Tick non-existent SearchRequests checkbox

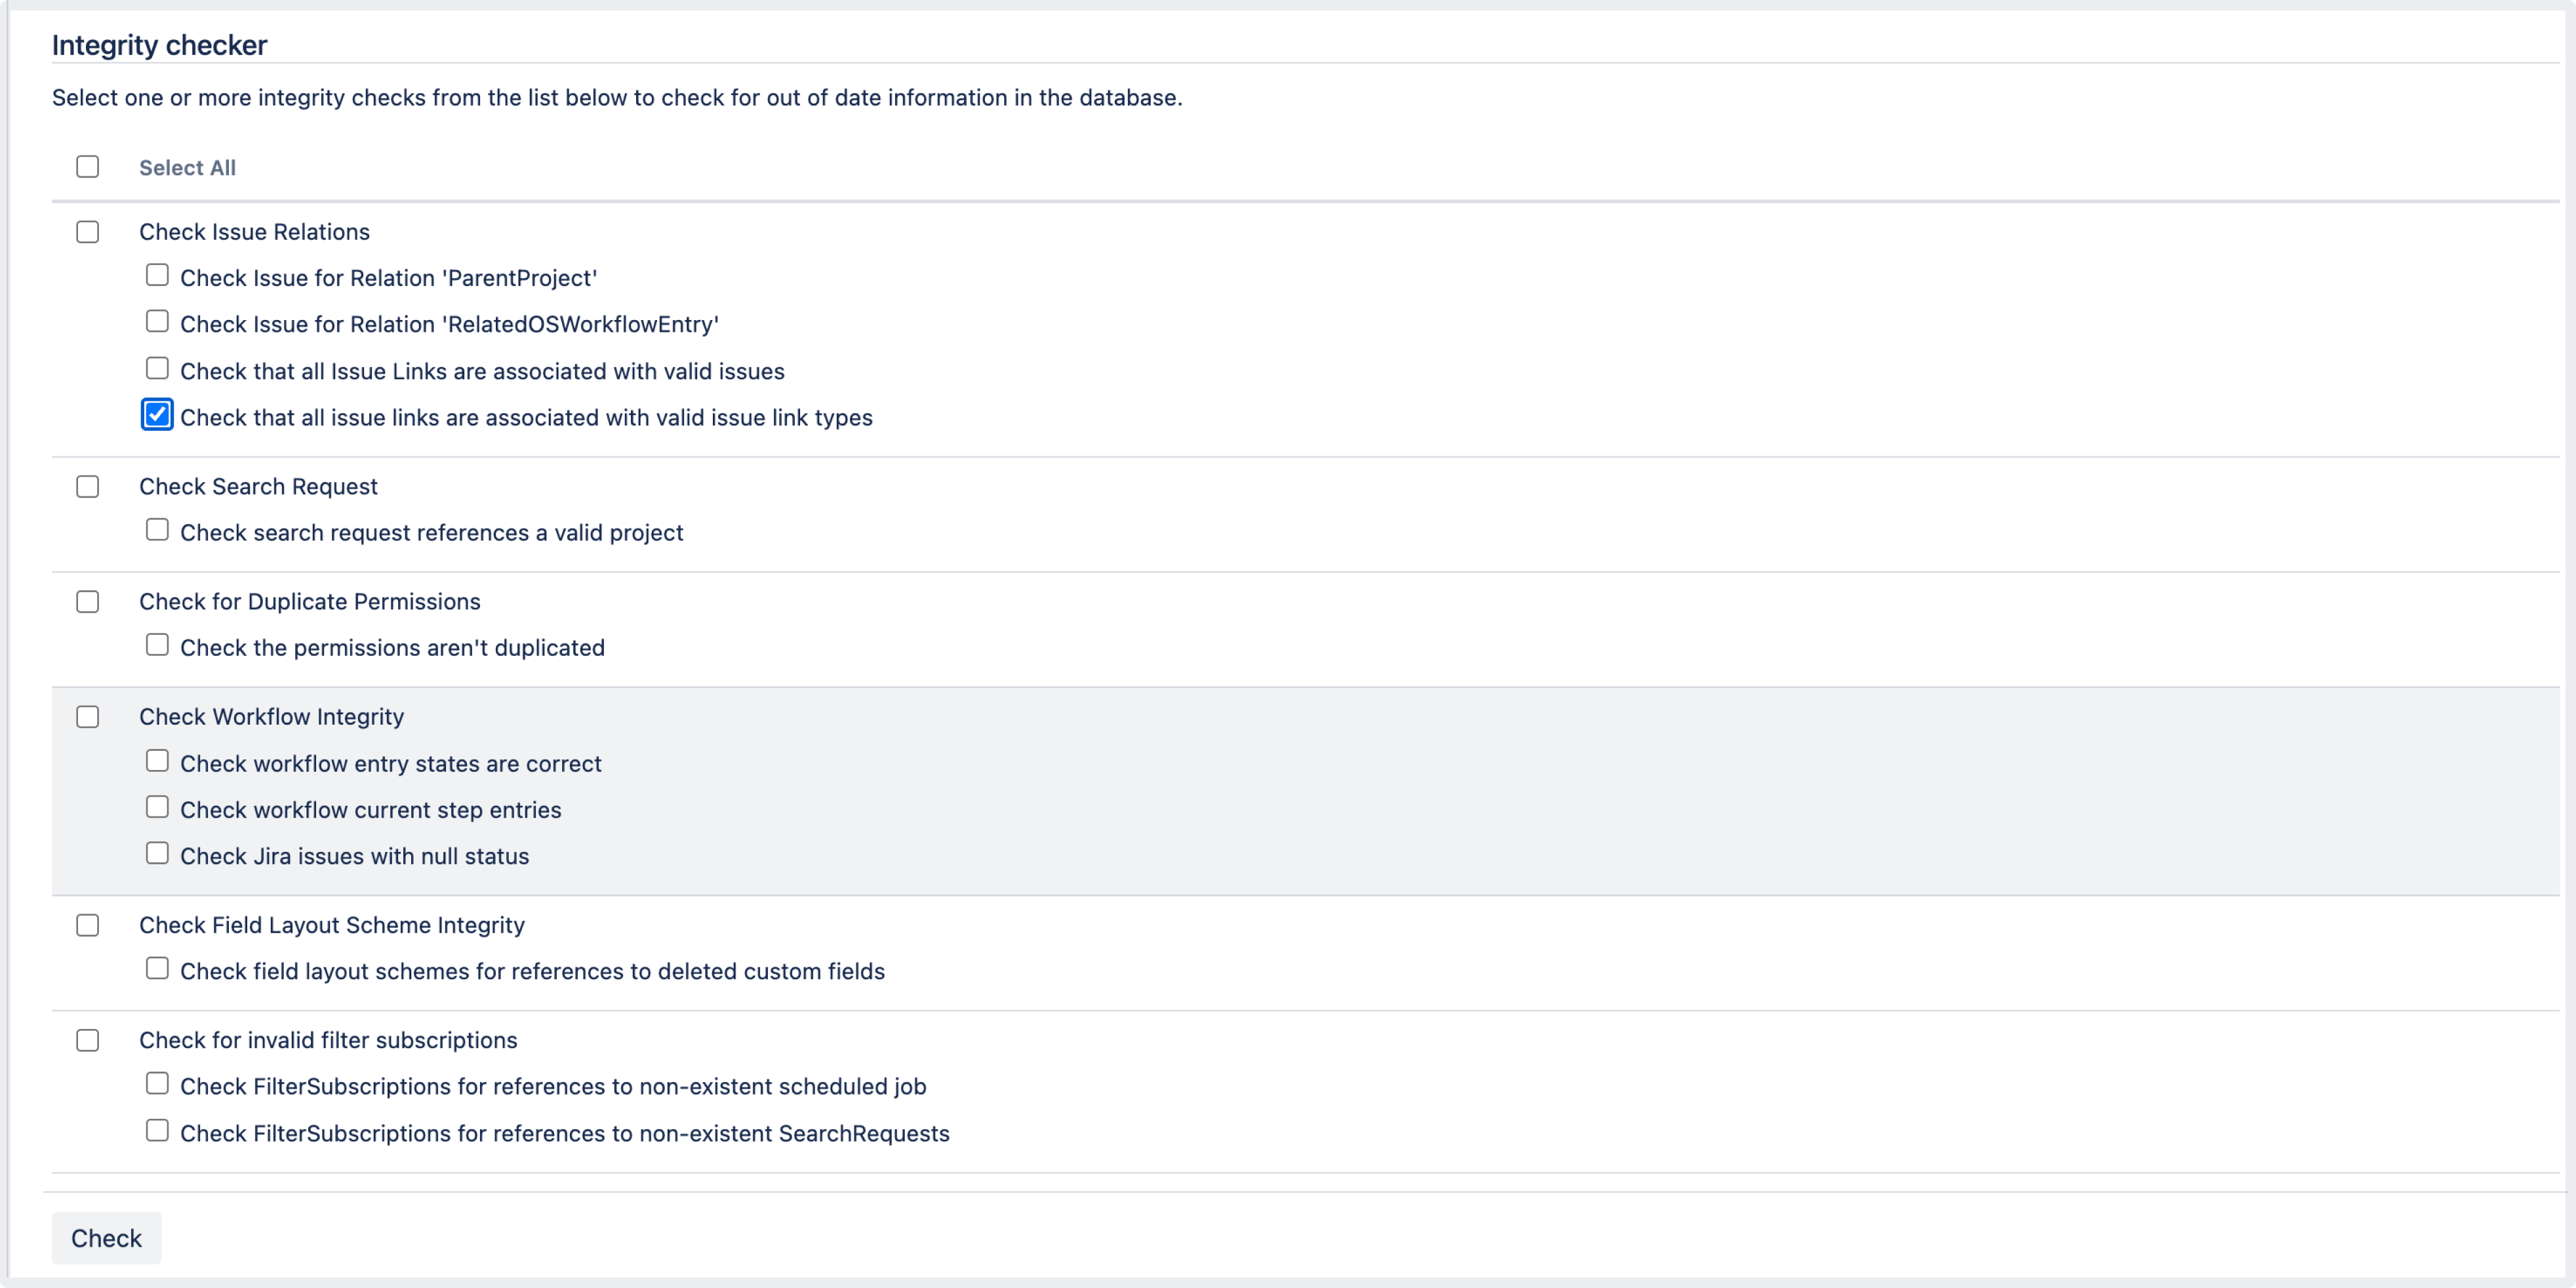157,1130
